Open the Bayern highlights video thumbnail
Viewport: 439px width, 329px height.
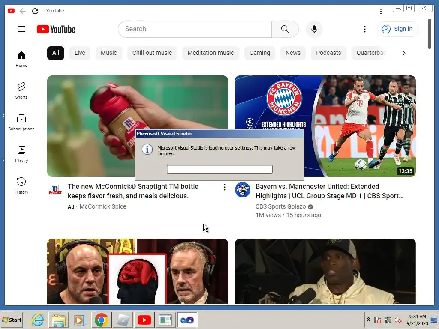325,126
